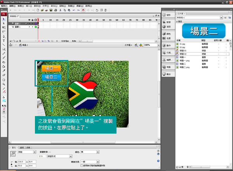
Task: Open the workspace dropdown above stage
Action: click(x=128, y=45)
